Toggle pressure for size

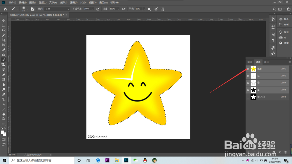pyautogui.click(x=156, y=9)
